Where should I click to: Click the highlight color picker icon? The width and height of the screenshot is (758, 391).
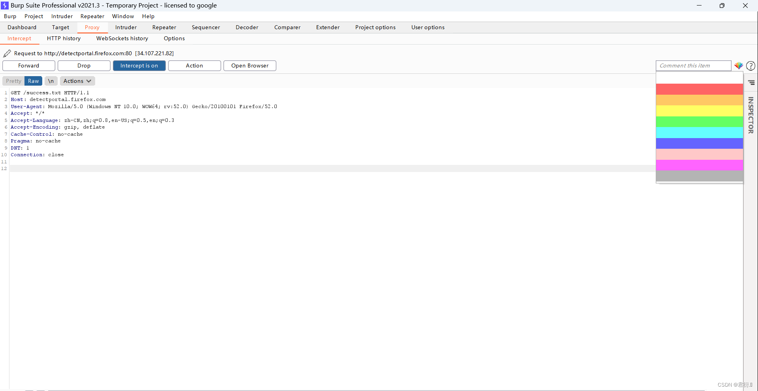tap(739, 65)
